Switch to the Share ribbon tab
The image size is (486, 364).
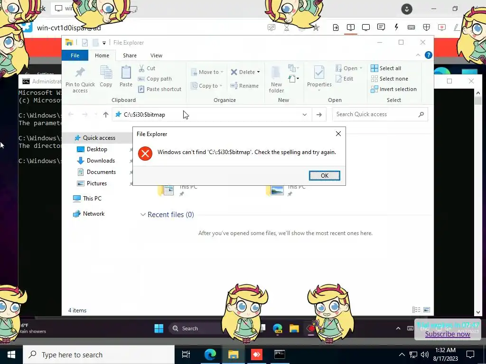pyautogui.click(x=130, y=55)
